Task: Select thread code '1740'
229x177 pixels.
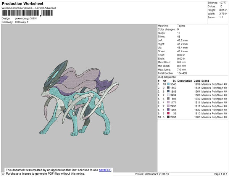Action: (197, 99)
